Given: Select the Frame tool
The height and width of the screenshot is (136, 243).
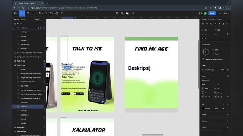Looking at the screenshot, I should pyautogui.click(x=28, y=14).
